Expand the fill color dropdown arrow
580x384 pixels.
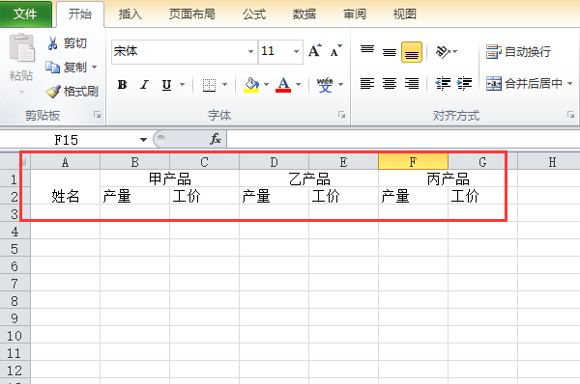[266, 85]
